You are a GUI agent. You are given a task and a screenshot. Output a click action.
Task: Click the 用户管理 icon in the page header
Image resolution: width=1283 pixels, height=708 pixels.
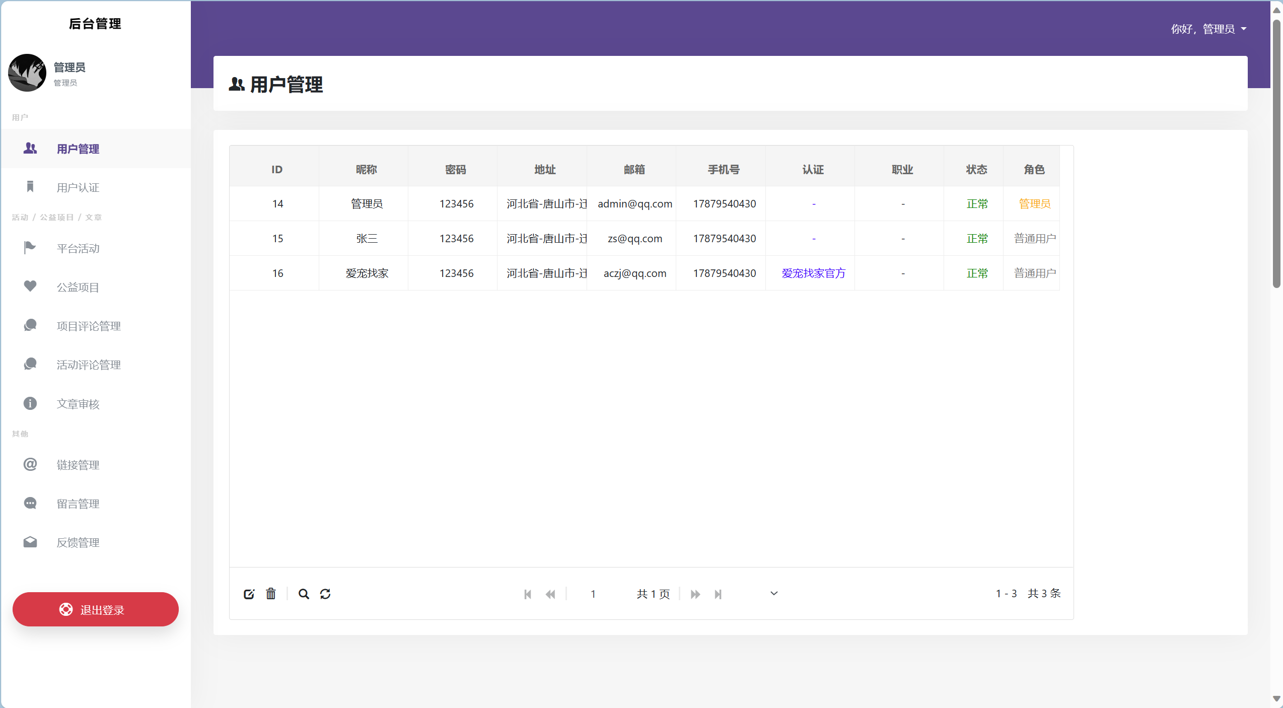click(237, 84)
